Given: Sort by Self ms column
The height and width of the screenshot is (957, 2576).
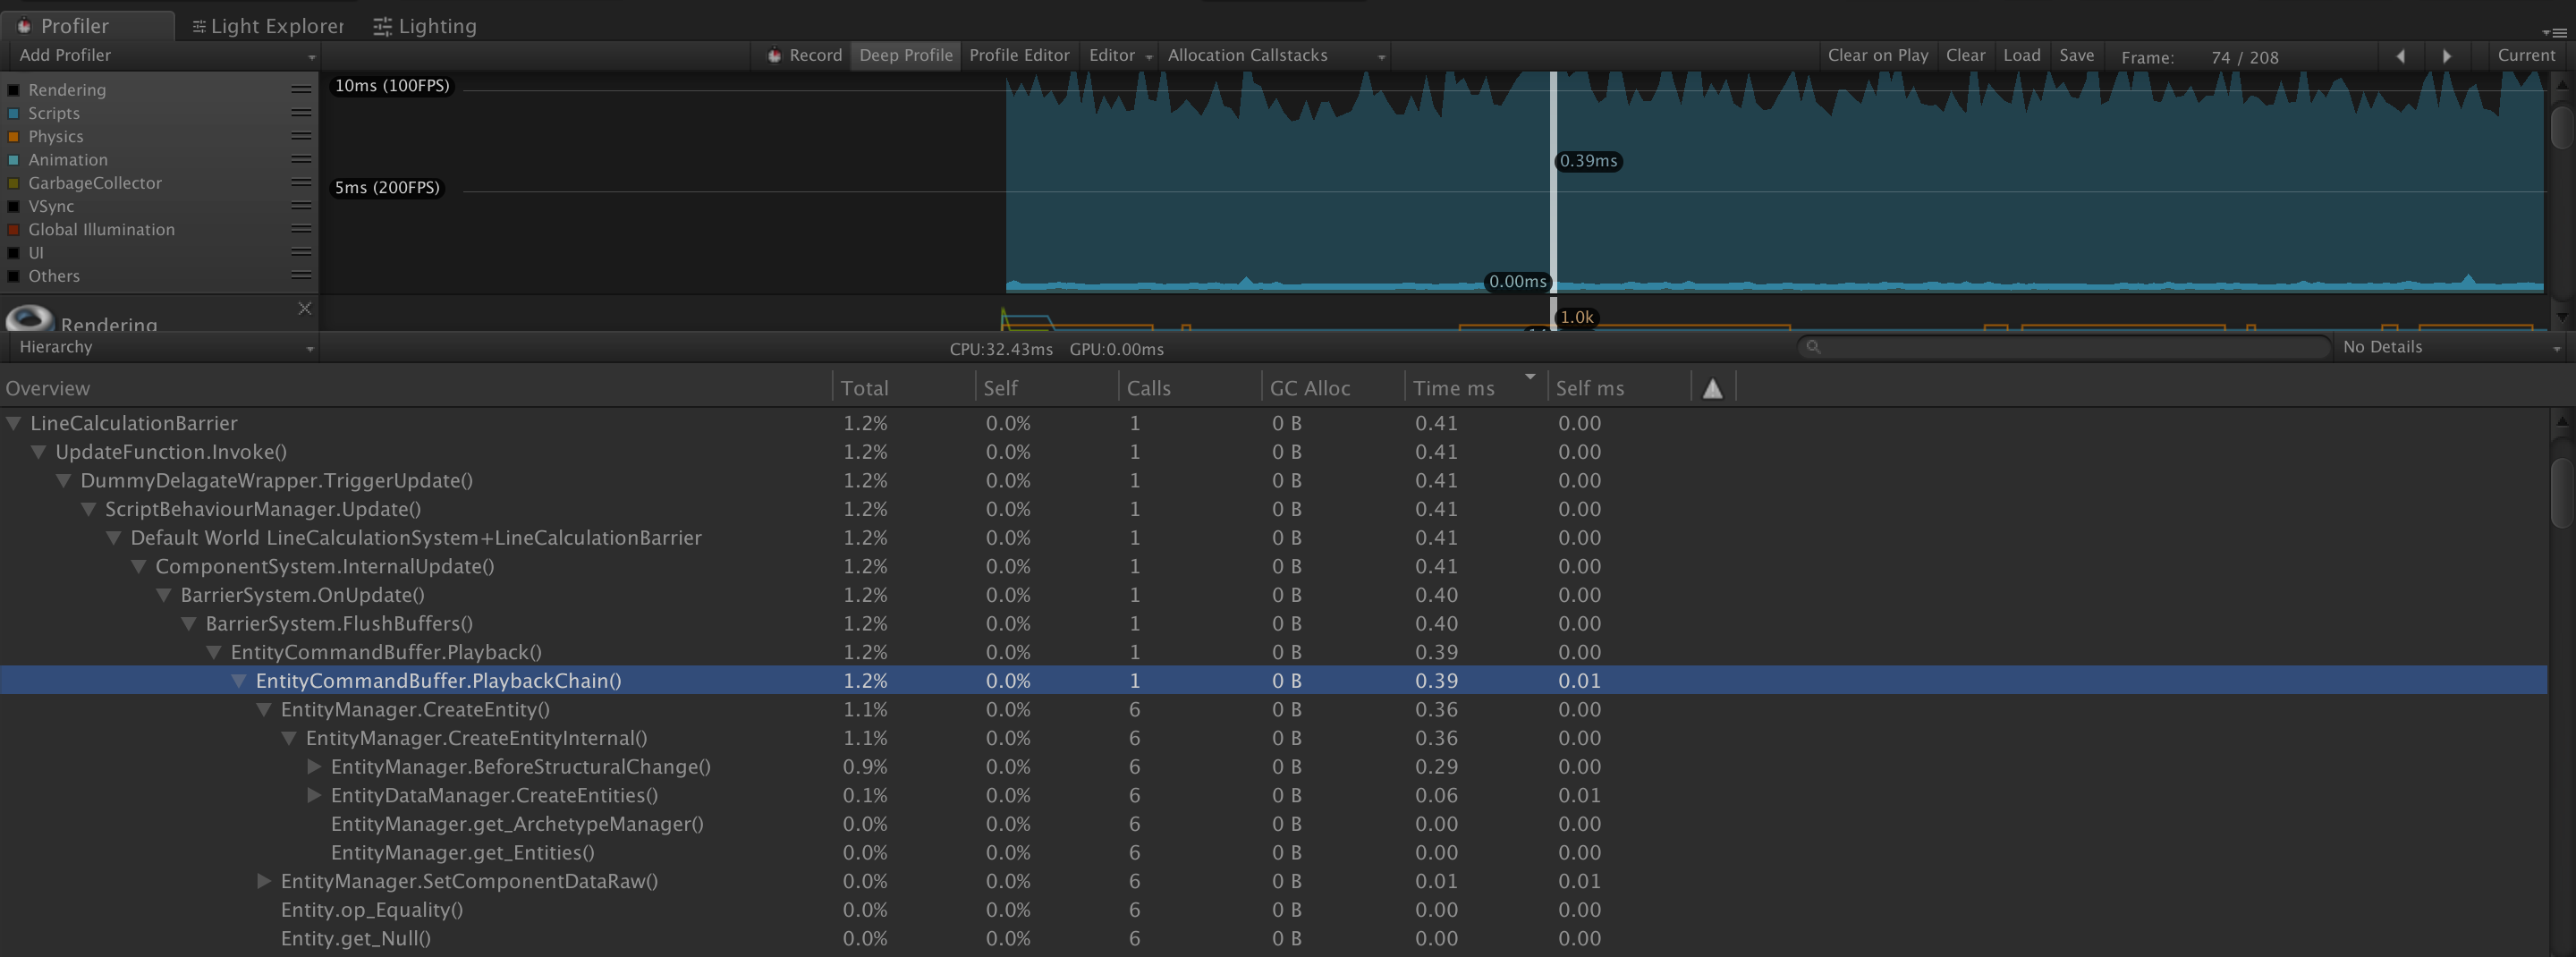Looking at the screenshot, I should (1618, 388).
